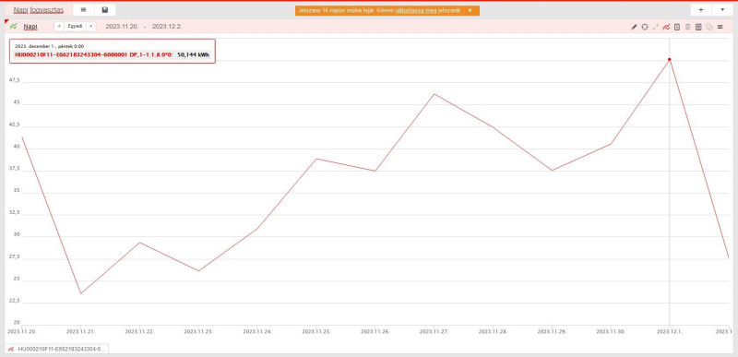
Task: Open the list menu icon beside Napi fogyasztas
Action: click(83, 10)
